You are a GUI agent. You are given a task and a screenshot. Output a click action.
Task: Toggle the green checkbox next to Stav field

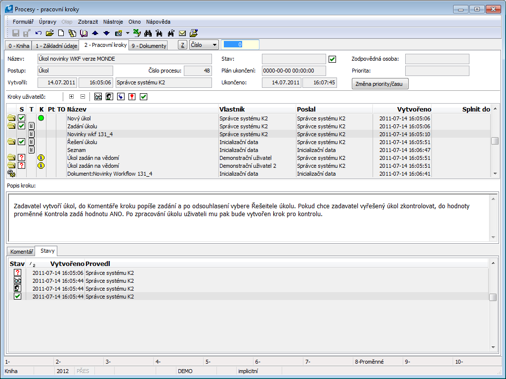[x=333, y=59]
